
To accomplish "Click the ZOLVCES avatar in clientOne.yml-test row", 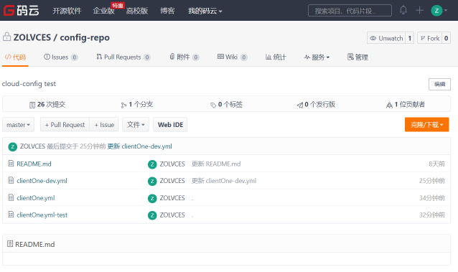I will click(x=152, y=215).
